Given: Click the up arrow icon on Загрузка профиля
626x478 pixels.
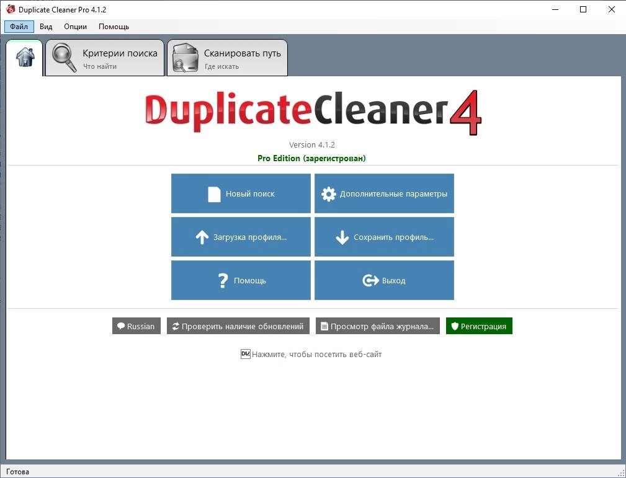Looking at the screenshot, I should tap(202, 238).
